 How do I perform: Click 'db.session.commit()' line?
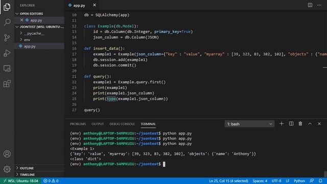tap(114, 65)
